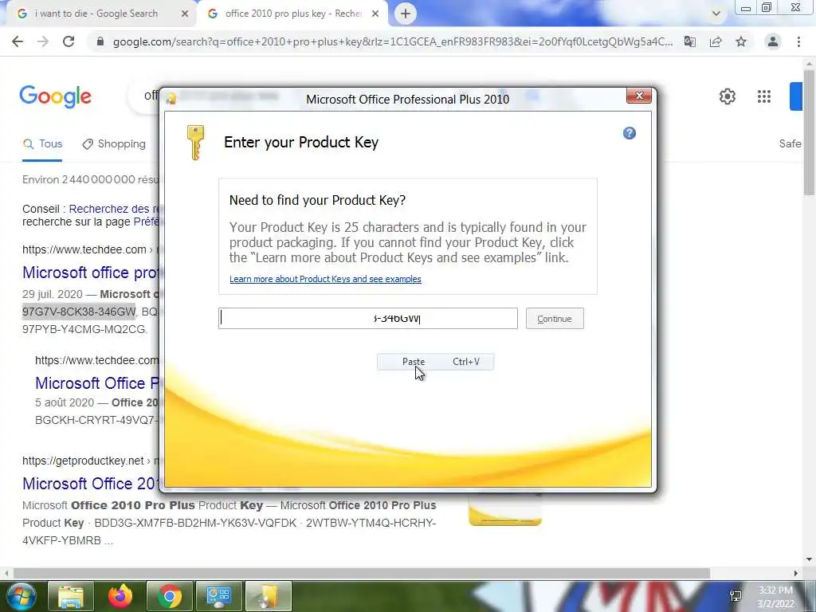Open the control panel taskbar icon

(219, 597)
